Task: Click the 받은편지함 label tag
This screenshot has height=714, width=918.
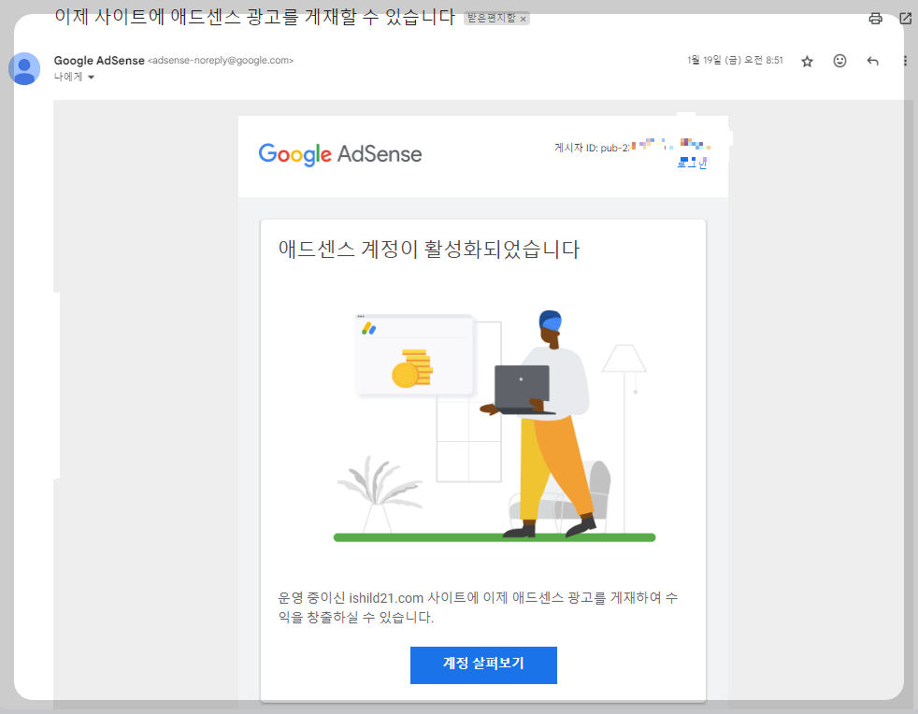Action: pos(491,18)
